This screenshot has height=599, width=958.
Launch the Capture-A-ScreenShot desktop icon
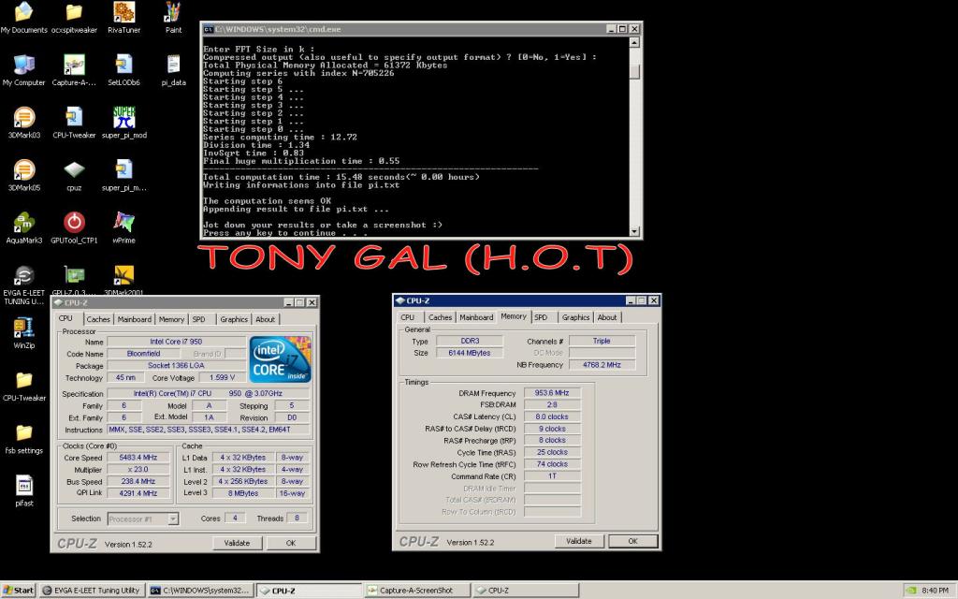click(74, 70)
